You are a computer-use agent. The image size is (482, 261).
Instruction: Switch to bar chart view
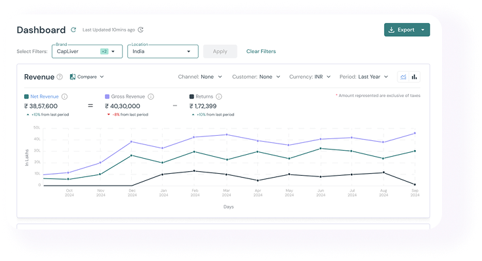[x=414, y=77]
